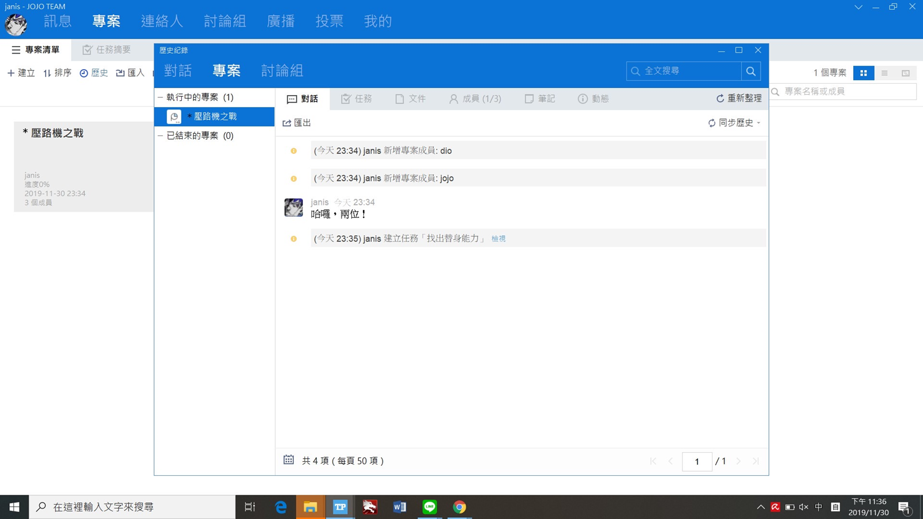Image resolution: width=923 pixels, height=519 pixels.
Task: Switch to 任務 tab in history window
Action: (357, 99)
